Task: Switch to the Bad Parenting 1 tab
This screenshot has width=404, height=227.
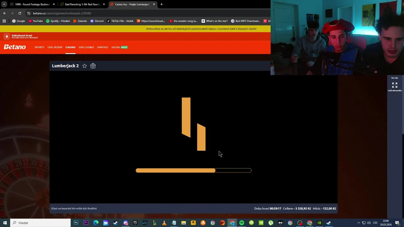Action: pyautogui.click(x=83, y=4)
